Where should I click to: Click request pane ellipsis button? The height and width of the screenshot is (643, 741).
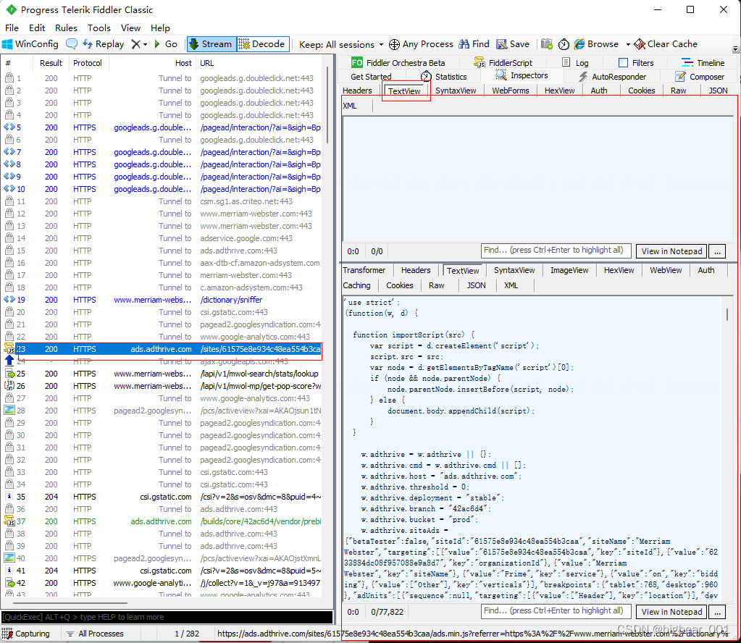(x=717, y=251)
